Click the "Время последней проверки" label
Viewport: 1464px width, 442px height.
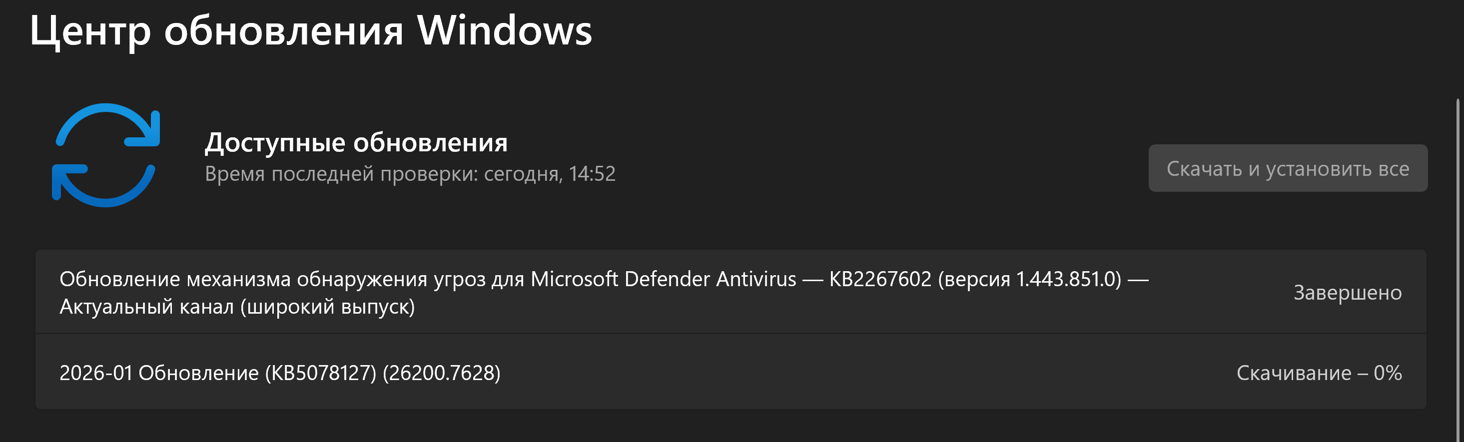(x=341, y=174)
